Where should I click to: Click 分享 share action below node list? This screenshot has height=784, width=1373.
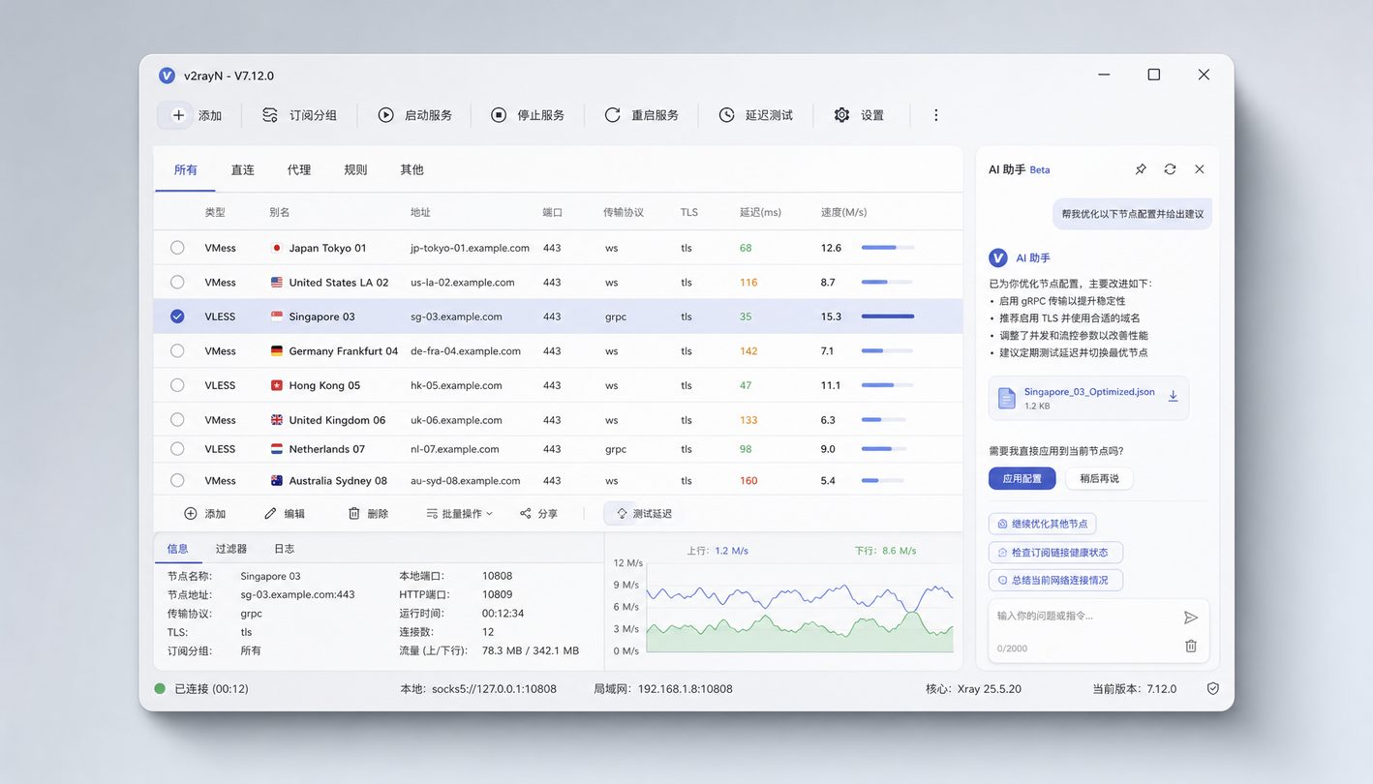(538, 513)
